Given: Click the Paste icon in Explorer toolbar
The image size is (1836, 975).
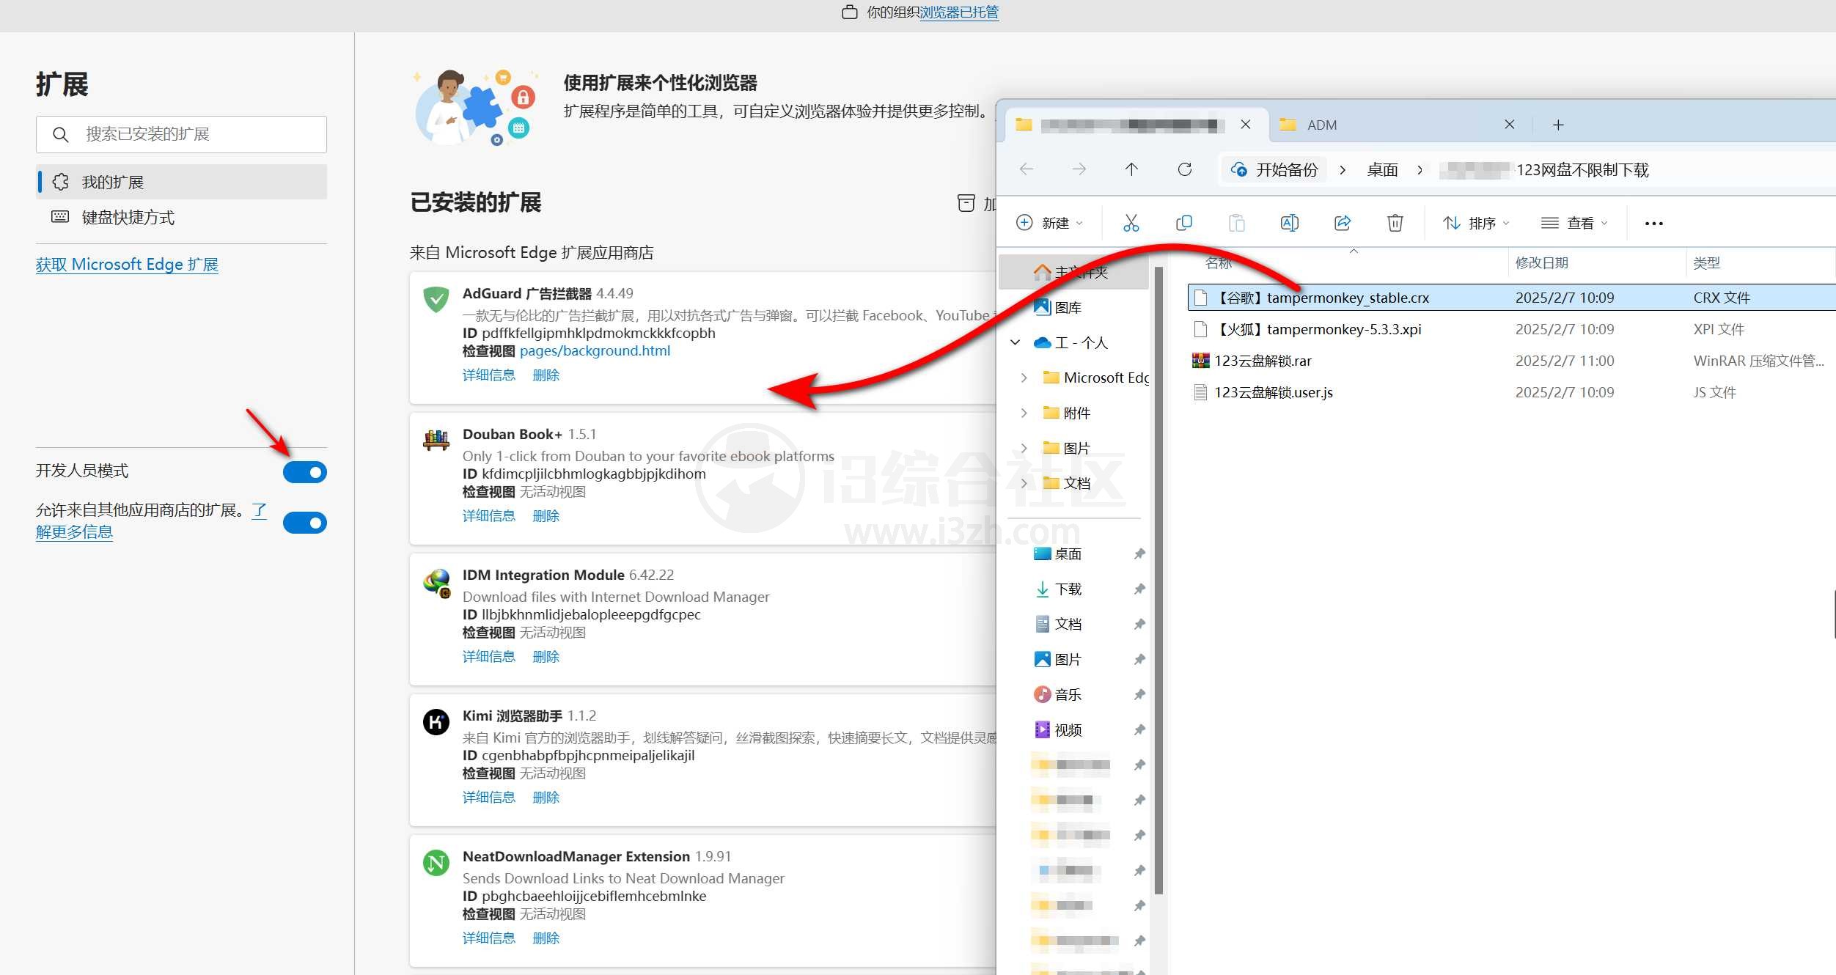Looking at the screenshot, I should [x=1236, y=223].
